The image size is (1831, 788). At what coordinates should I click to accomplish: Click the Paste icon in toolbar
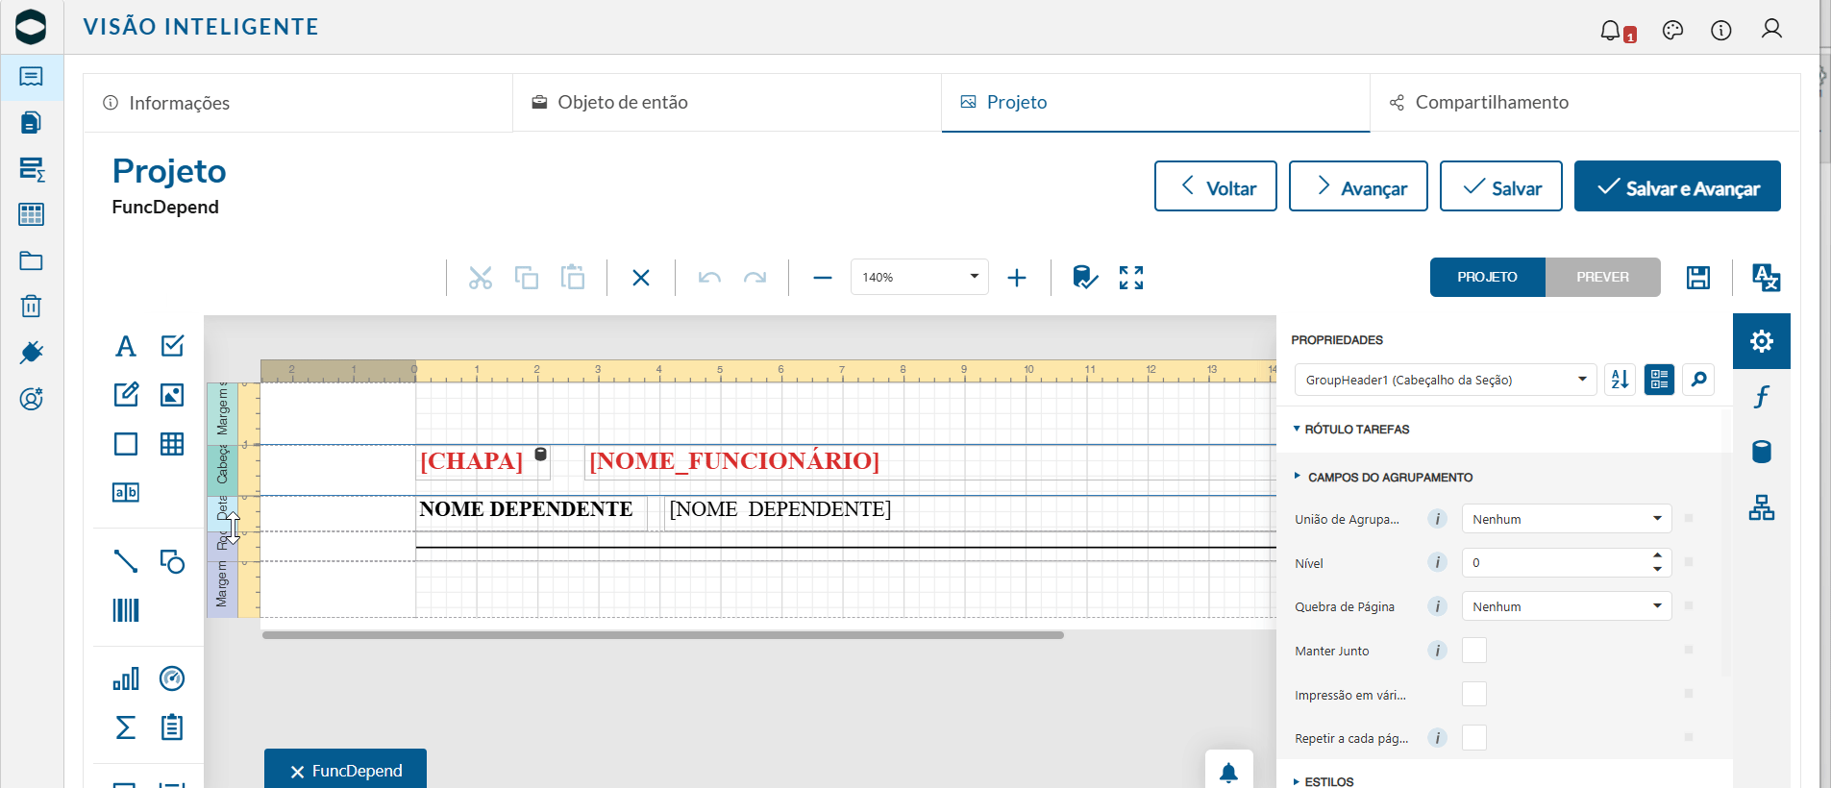click(x=573, y=277)
